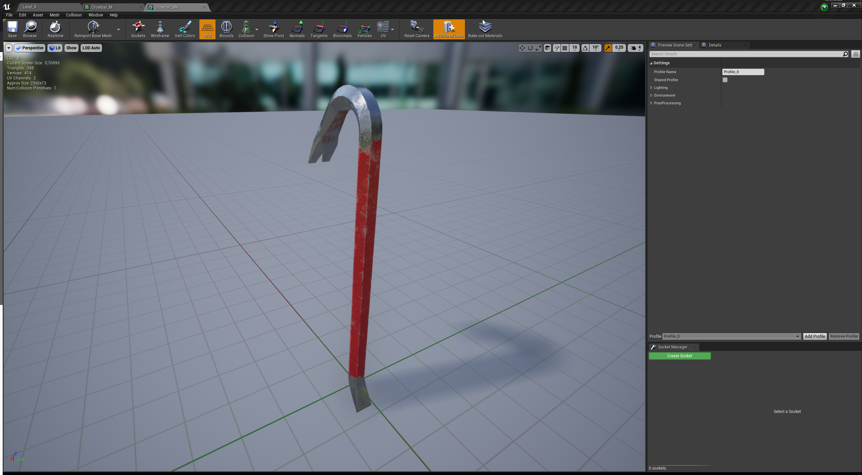Toggle Wireframe view mode
Viewport: 862px width, 475px height.
(x=160, y=29)
